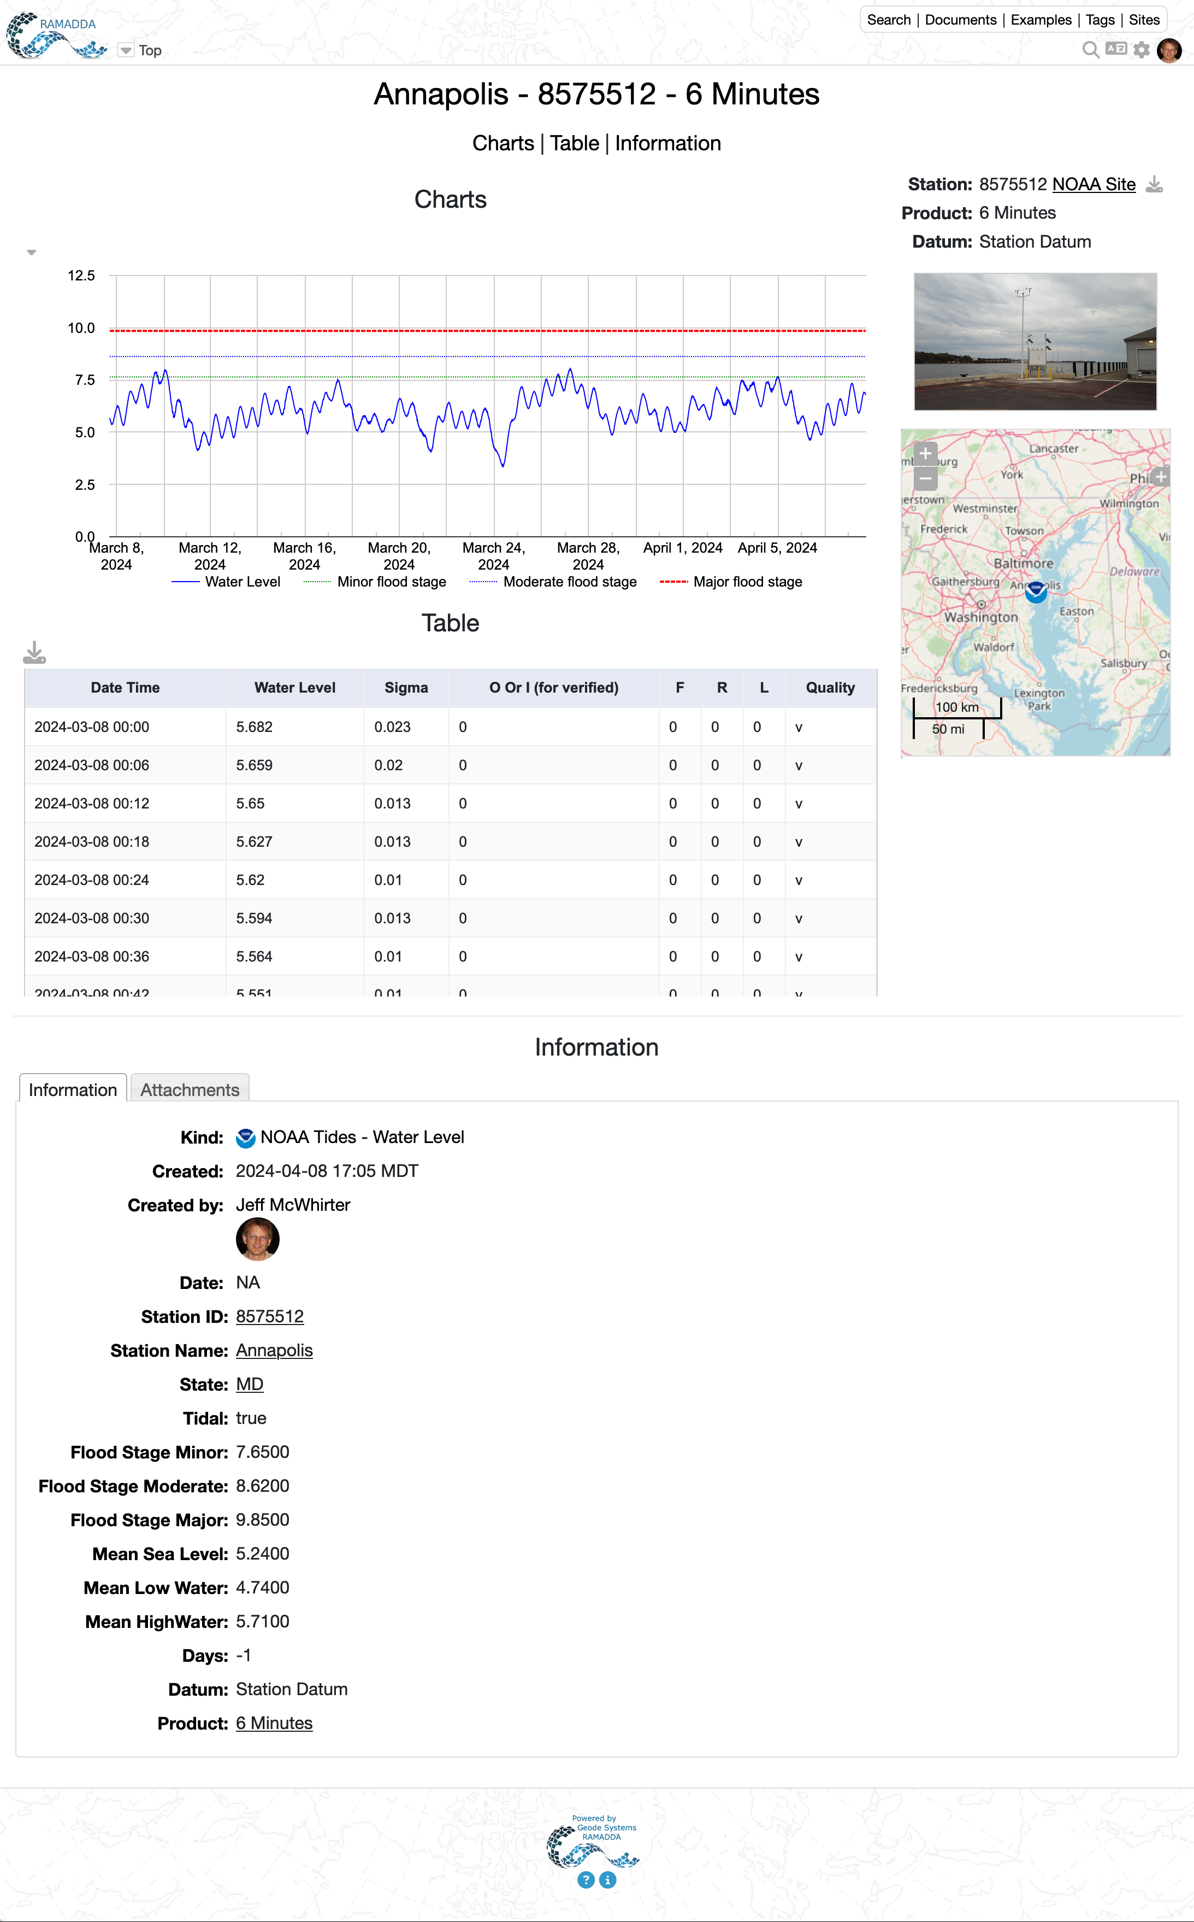Jump to the Charts section link
Image resolution: width=1194 pixels, height=1922 pixels.
coord(503,143)
